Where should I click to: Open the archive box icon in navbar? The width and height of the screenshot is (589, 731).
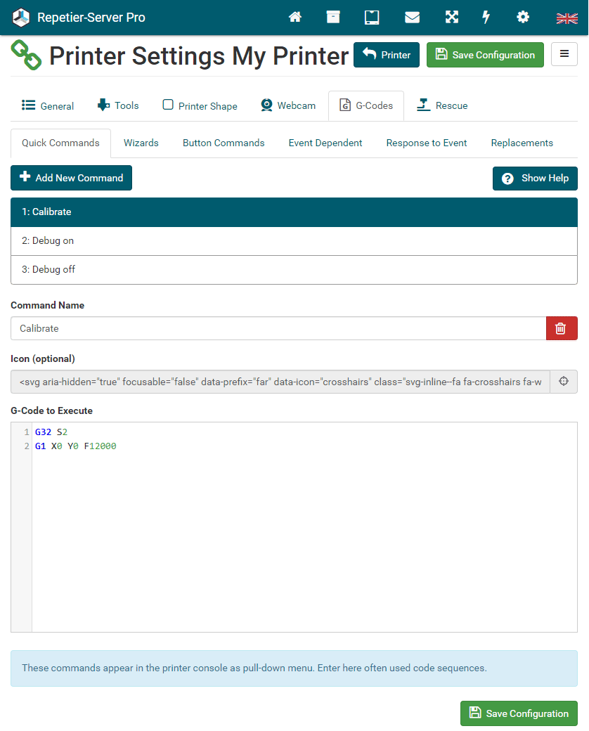[x=333, y=18]
